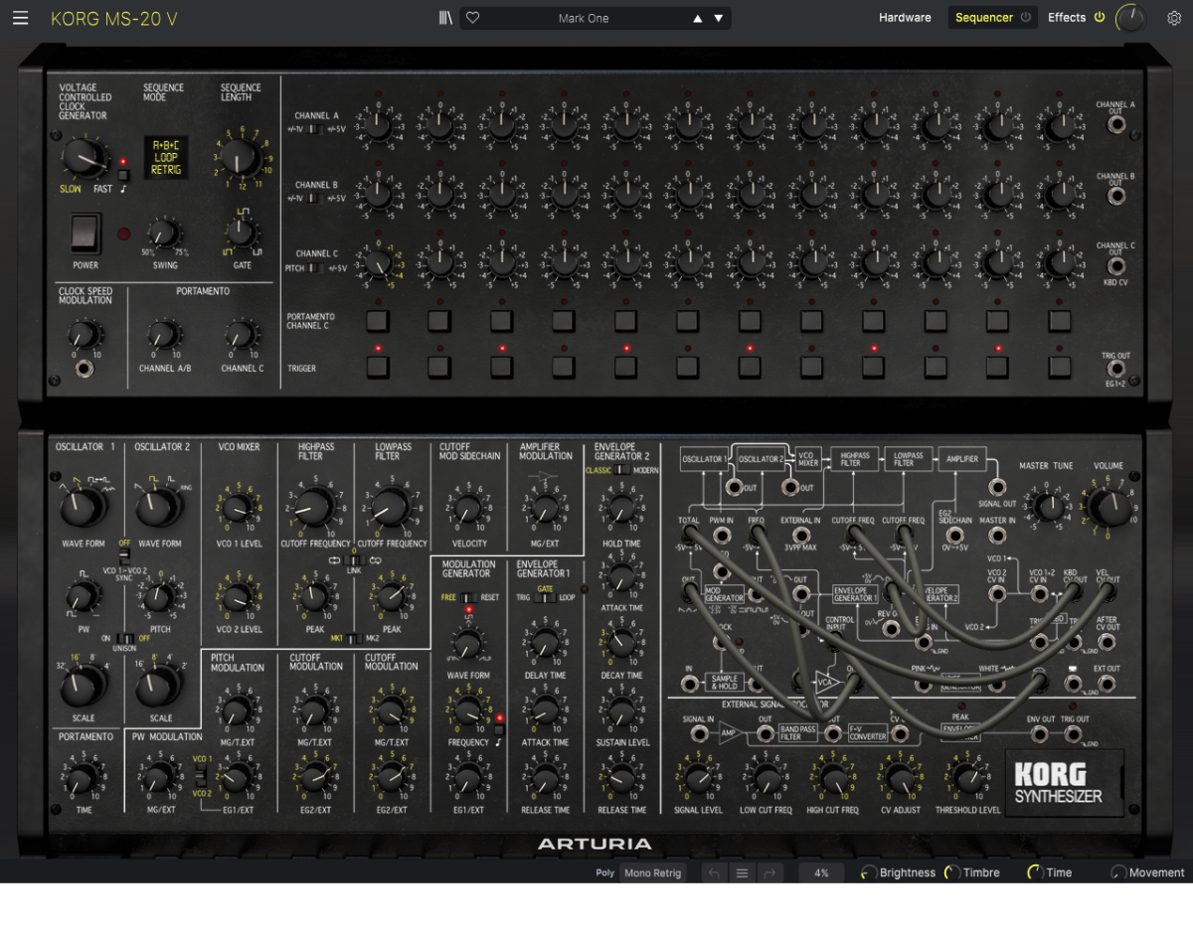Click the Oscillator 1 Out jack
This screenshot has width=1193, height=942.
click(734, 487)
